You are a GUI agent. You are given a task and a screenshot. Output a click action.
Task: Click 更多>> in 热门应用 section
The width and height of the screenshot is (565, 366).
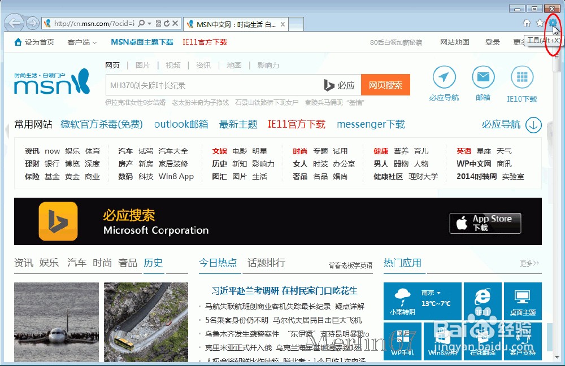coord(529,263)
